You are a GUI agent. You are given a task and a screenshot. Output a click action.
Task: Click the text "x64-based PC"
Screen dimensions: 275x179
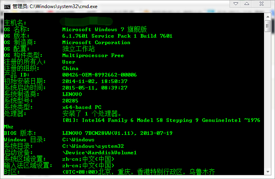click(82, 107)
